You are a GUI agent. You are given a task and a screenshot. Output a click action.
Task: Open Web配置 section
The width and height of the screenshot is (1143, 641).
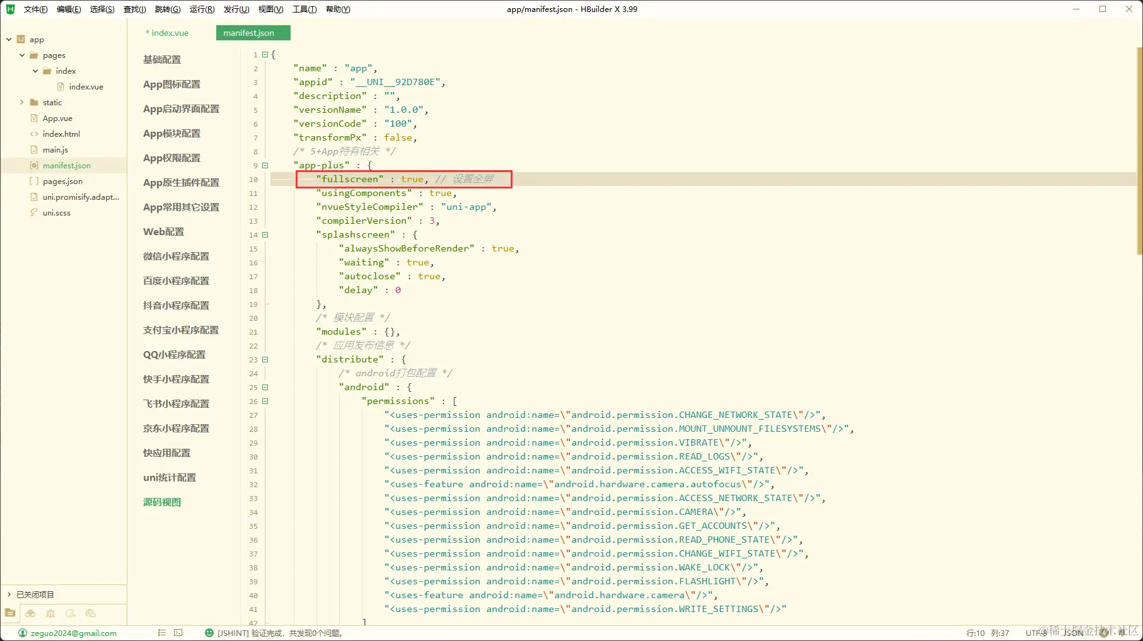tap(163, 231)
